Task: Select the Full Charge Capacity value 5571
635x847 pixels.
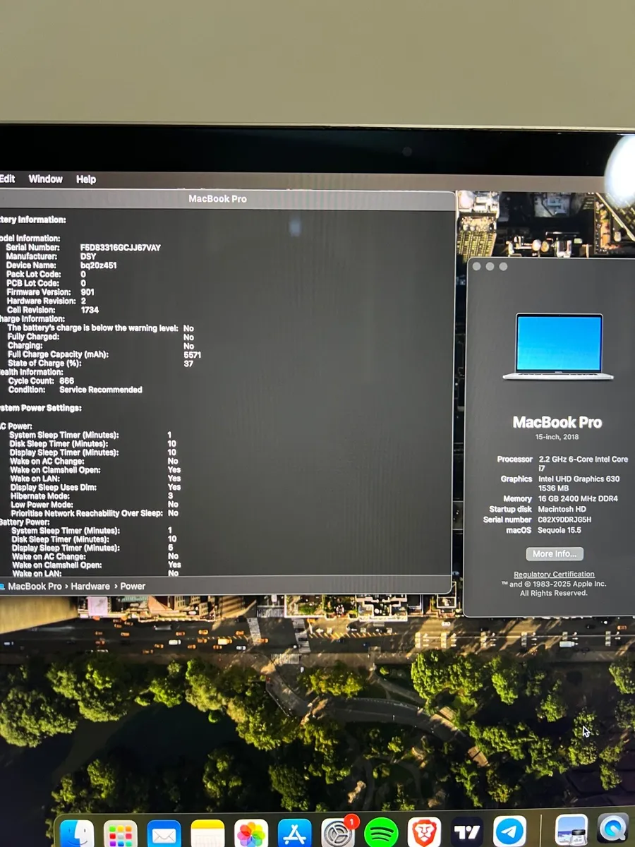Action: (x=192, y=355)
